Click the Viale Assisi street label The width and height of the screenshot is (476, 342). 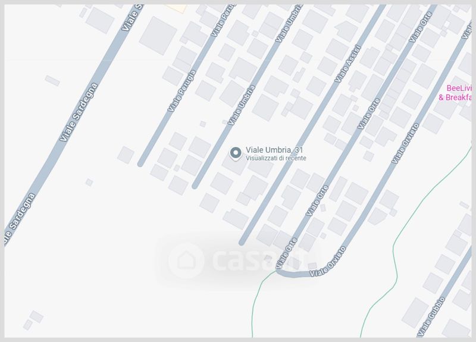[347, 64]
